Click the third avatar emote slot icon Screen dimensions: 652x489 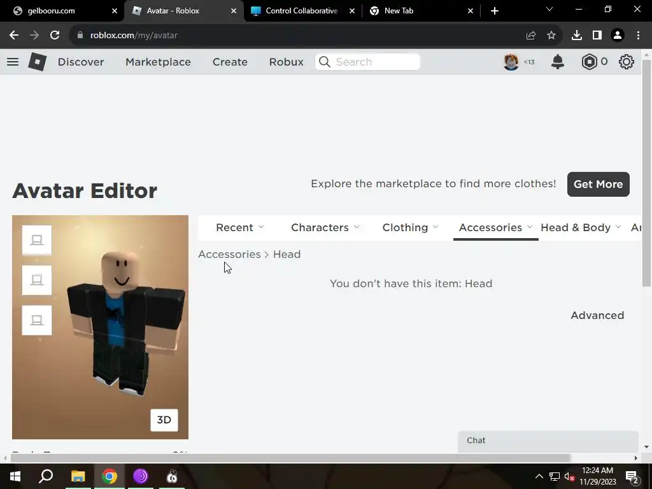point(36,320)
